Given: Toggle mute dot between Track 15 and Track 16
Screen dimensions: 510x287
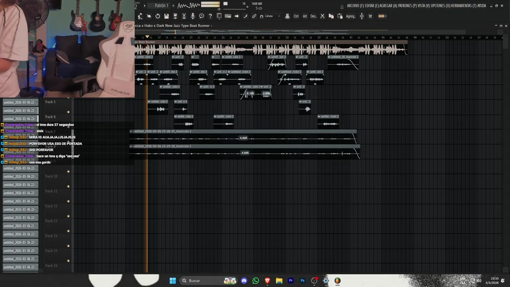Looking at the screenshot, I should point(68,261).
